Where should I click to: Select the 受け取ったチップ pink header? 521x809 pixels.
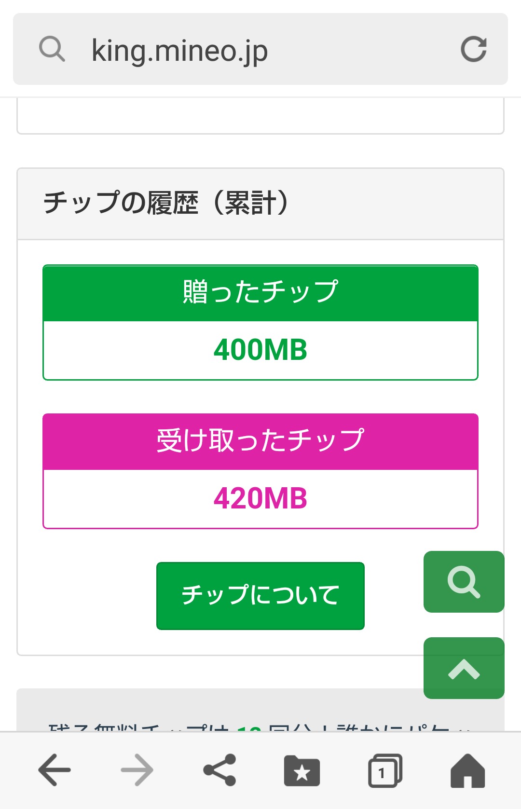260,441
